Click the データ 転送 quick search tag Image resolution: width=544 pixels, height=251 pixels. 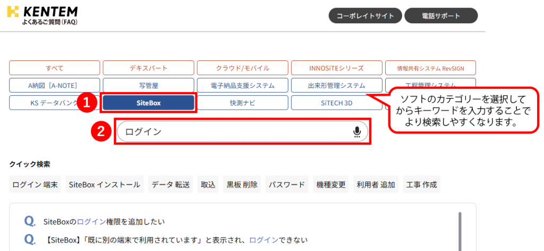[171, 185]
